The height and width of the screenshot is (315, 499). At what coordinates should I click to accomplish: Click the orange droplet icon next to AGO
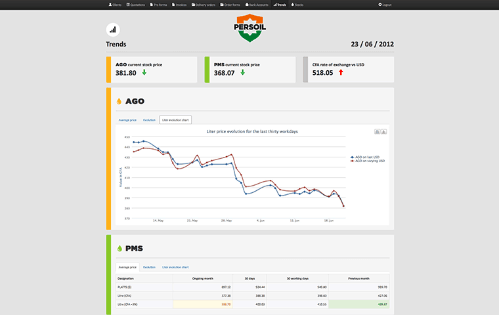pyautogui.click(x=119, y=101)
